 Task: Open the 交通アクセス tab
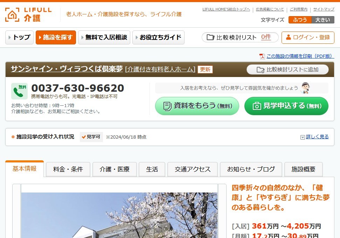[x=193, y=169]
